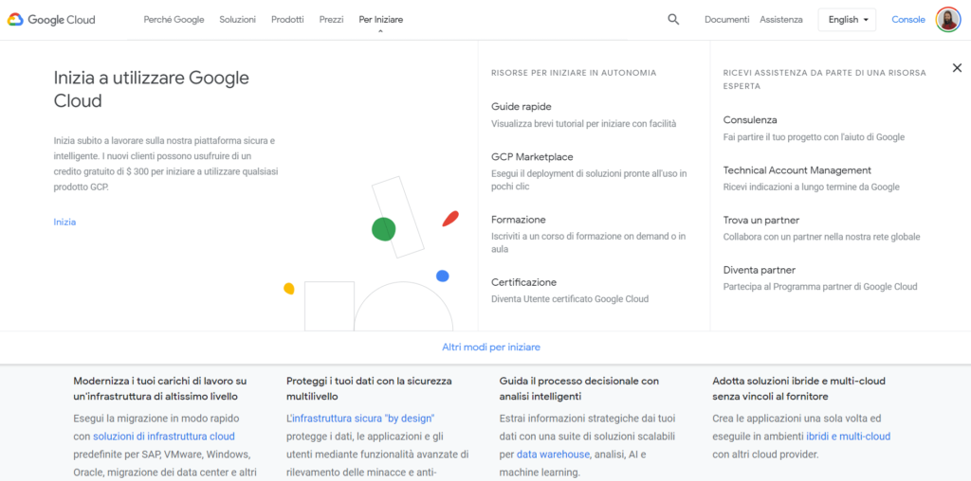Viewport: 971px width, 481px height.
Task: Close the Per Iniziare dropdown panel
Action: click(957, 68)
